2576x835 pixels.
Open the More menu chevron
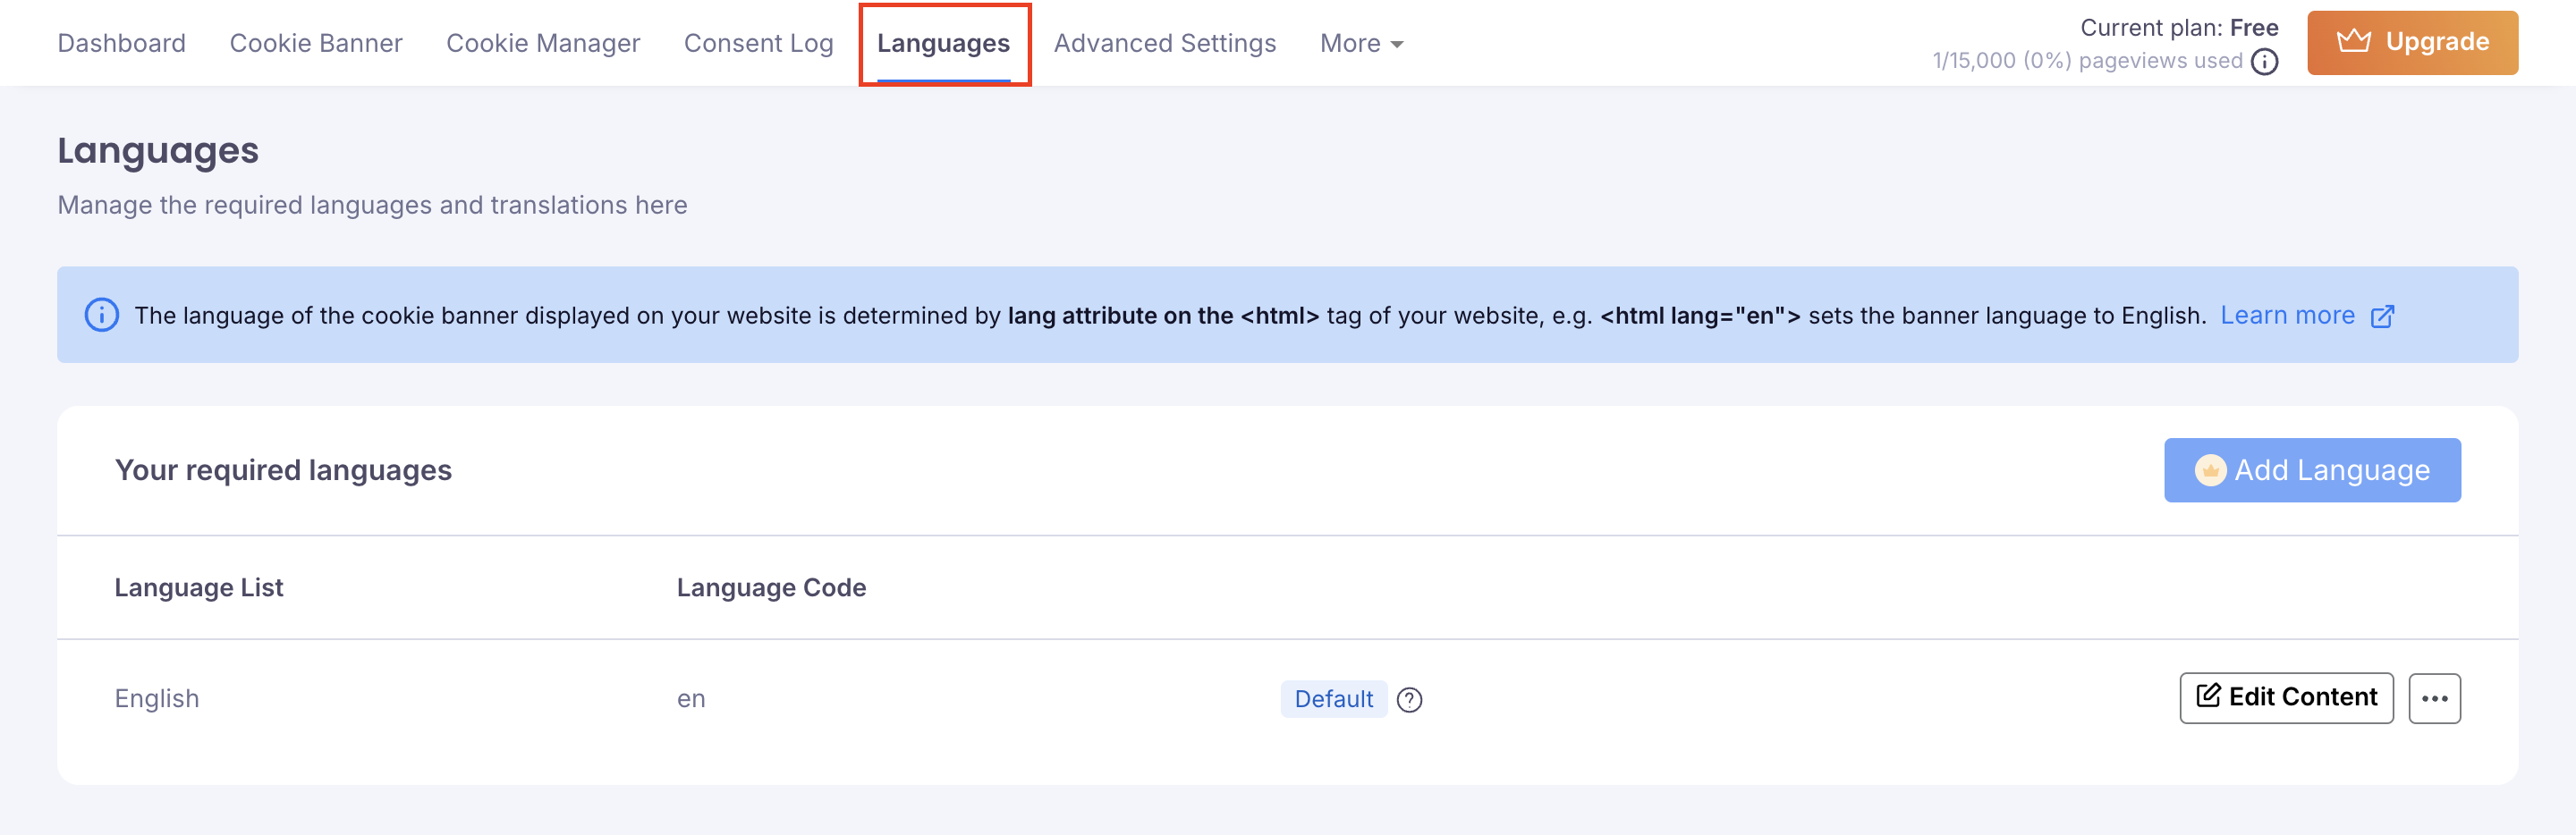[x=1398, y=44]
